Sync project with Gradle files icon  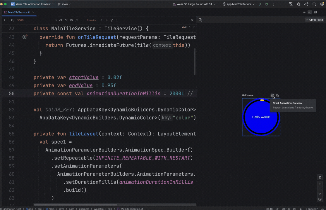click(x=306, y=4)
